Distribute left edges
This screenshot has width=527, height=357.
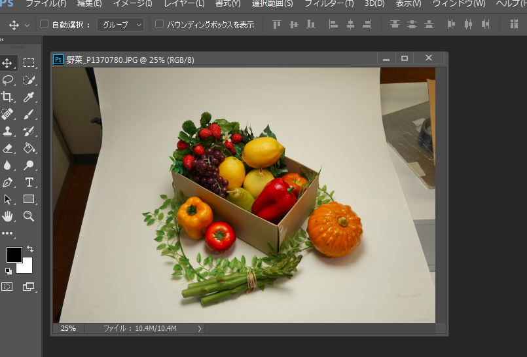(451, 24)
